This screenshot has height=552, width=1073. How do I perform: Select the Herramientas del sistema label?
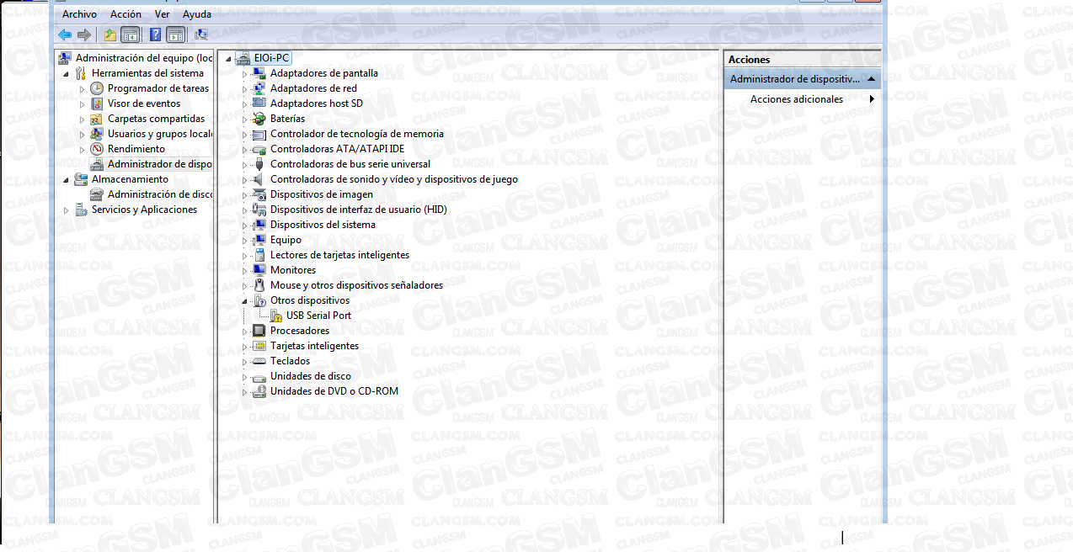click(x=147, y=73)
